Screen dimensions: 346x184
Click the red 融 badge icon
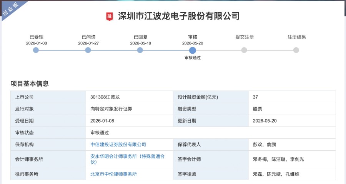click(110, 16)
